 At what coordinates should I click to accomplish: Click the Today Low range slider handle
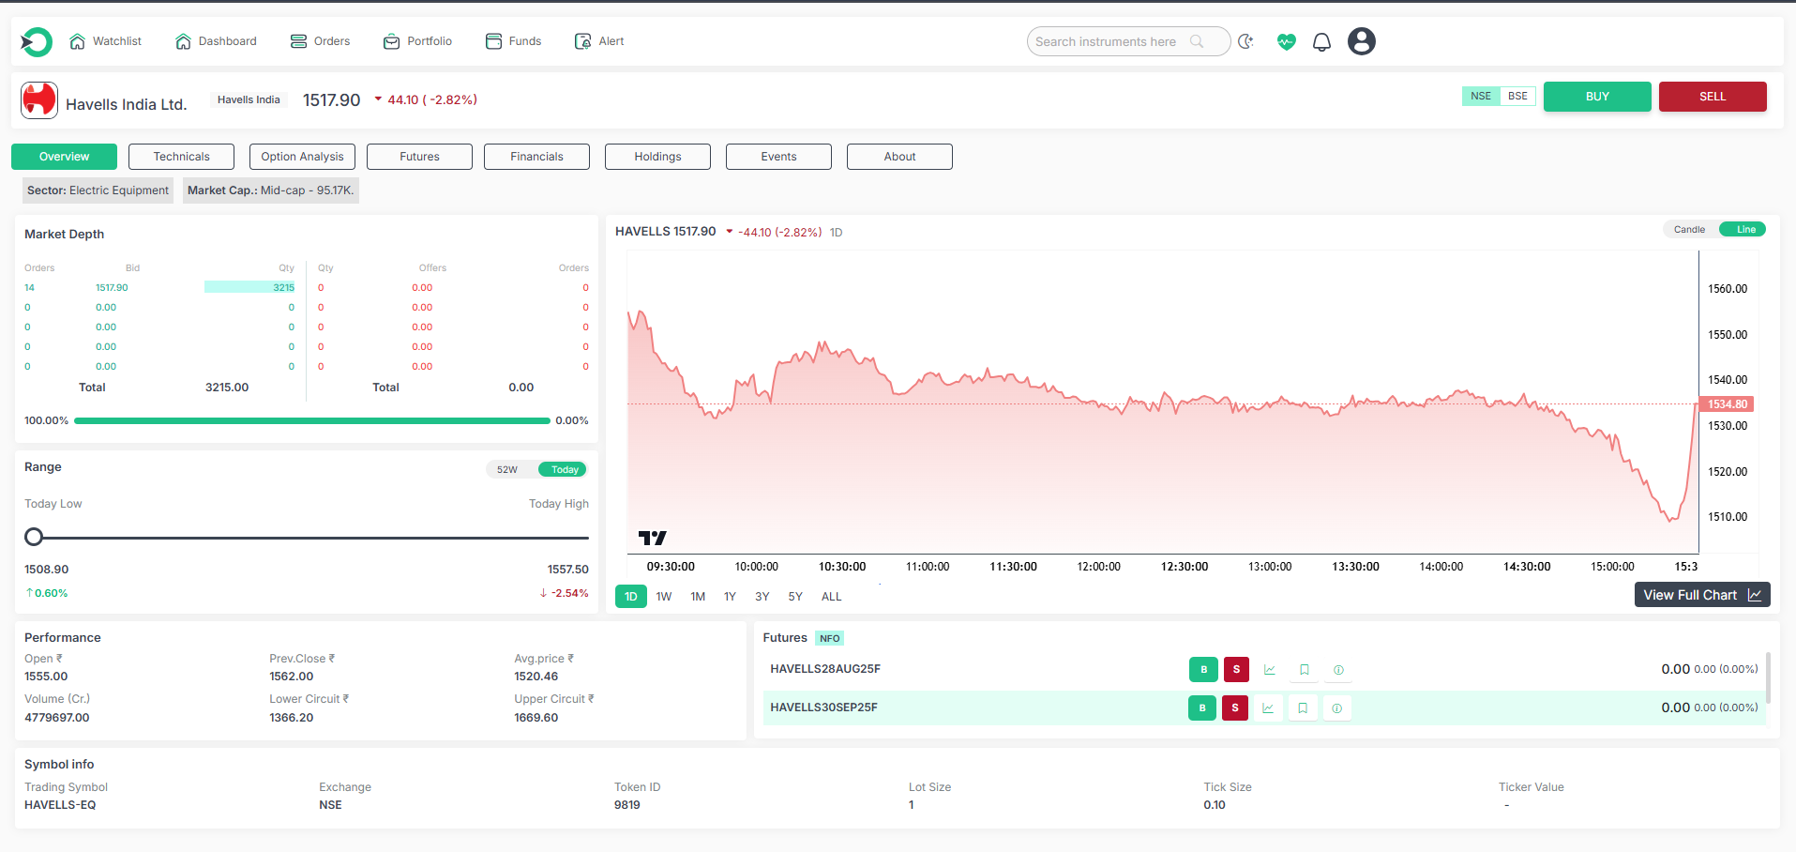[x=34, y=537]
